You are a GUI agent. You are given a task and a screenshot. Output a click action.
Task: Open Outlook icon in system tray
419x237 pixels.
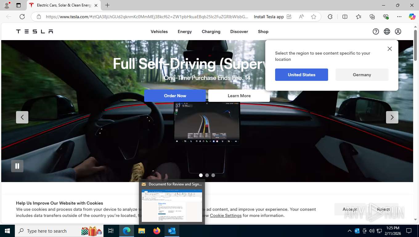(357, 231)
